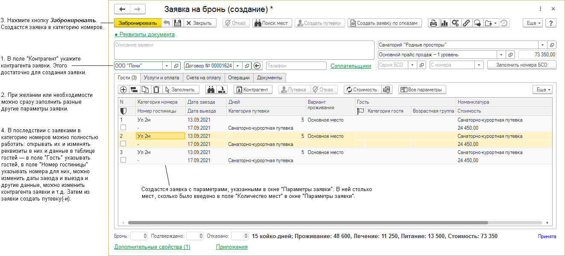Switch to the Услуги и оплата tab
Viewport: 565px width, 256px height.
click(x=161, y=78)
